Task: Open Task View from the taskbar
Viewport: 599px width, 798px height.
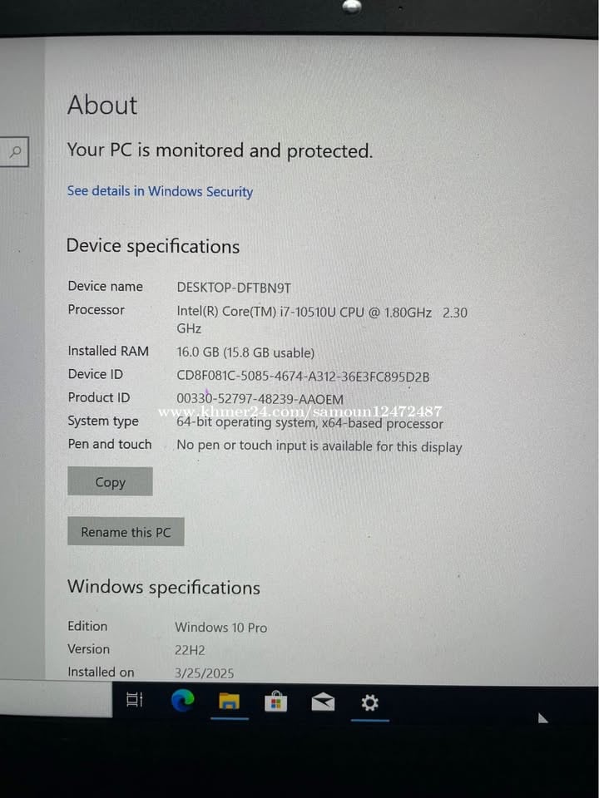Action: [135, 700]
